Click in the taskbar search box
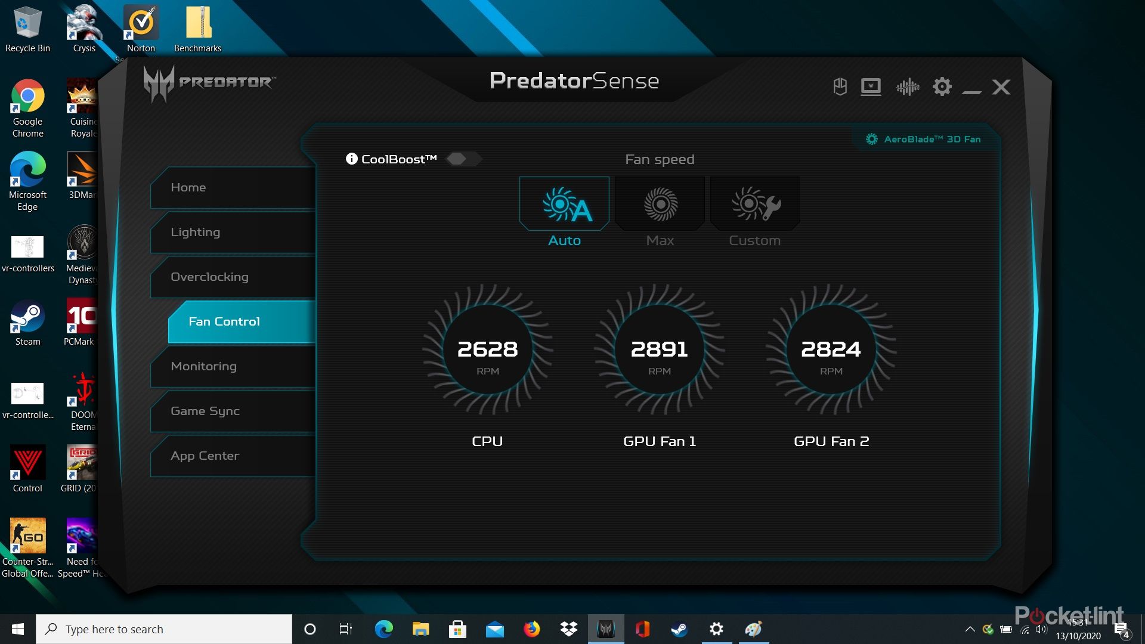Image resolution: width=1145 pixels, height=644 pixels. click(161, 628)
